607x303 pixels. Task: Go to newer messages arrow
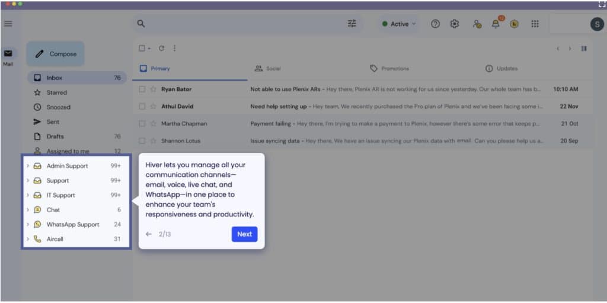(558, 49)
